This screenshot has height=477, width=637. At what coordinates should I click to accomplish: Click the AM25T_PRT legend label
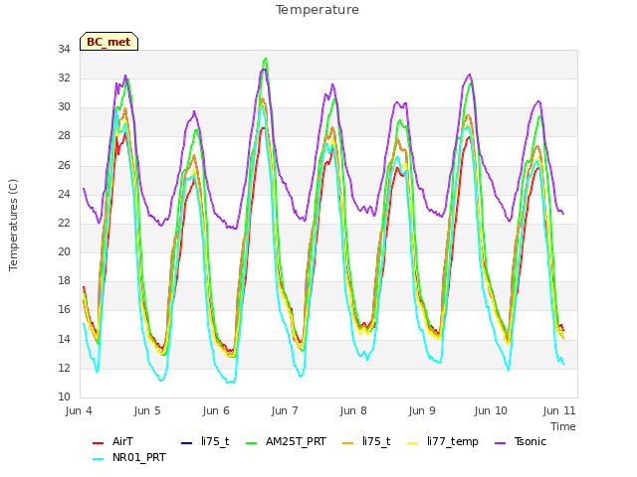click(296, 441)
